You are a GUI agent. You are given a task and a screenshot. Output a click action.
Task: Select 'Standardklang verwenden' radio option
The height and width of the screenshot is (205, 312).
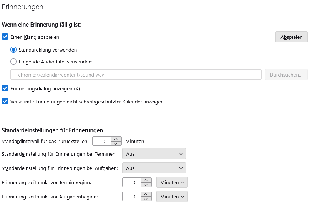click(x=13, y=50)
